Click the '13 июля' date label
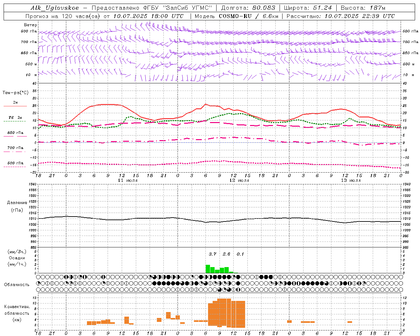 pos(351,180)
